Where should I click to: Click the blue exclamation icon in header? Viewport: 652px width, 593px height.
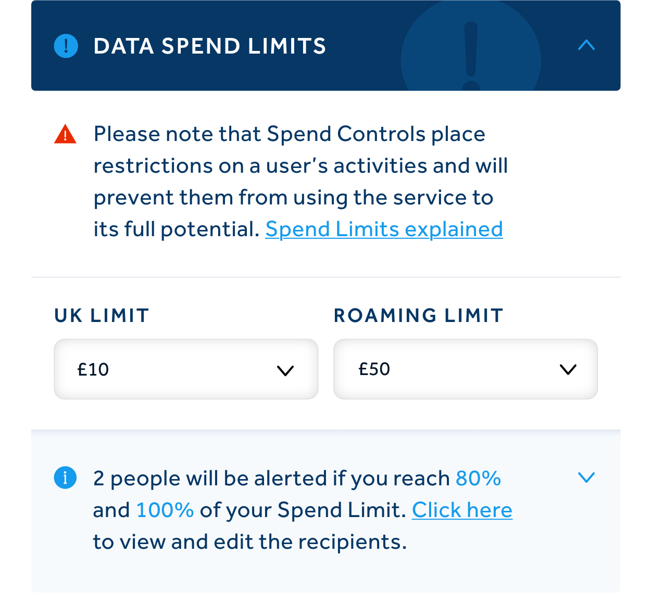tap(66, 46)
